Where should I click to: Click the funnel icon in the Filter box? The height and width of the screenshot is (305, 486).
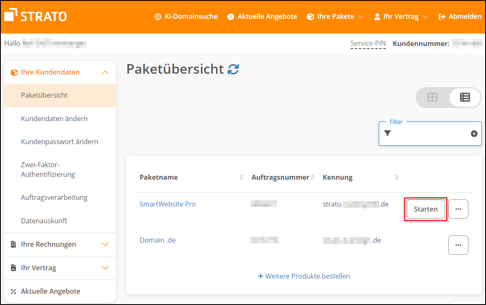tap(387, 133)
